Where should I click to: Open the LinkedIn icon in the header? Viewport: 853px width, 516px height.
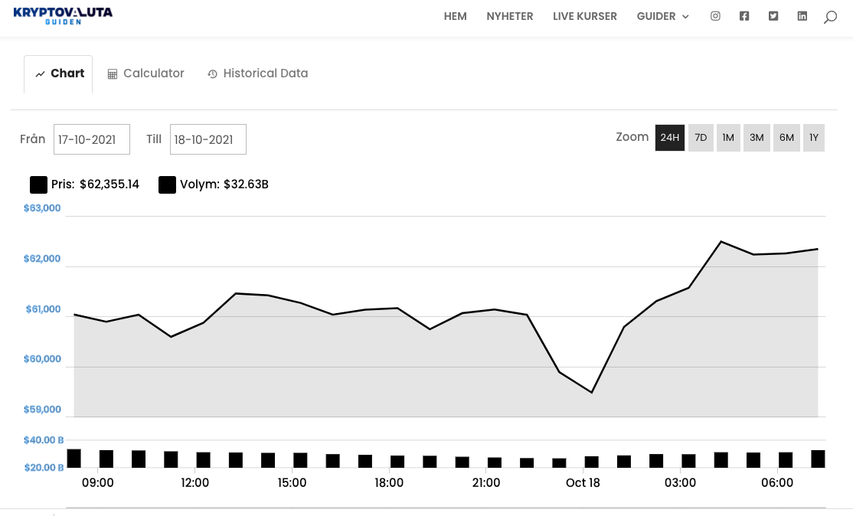coord(802,15)
